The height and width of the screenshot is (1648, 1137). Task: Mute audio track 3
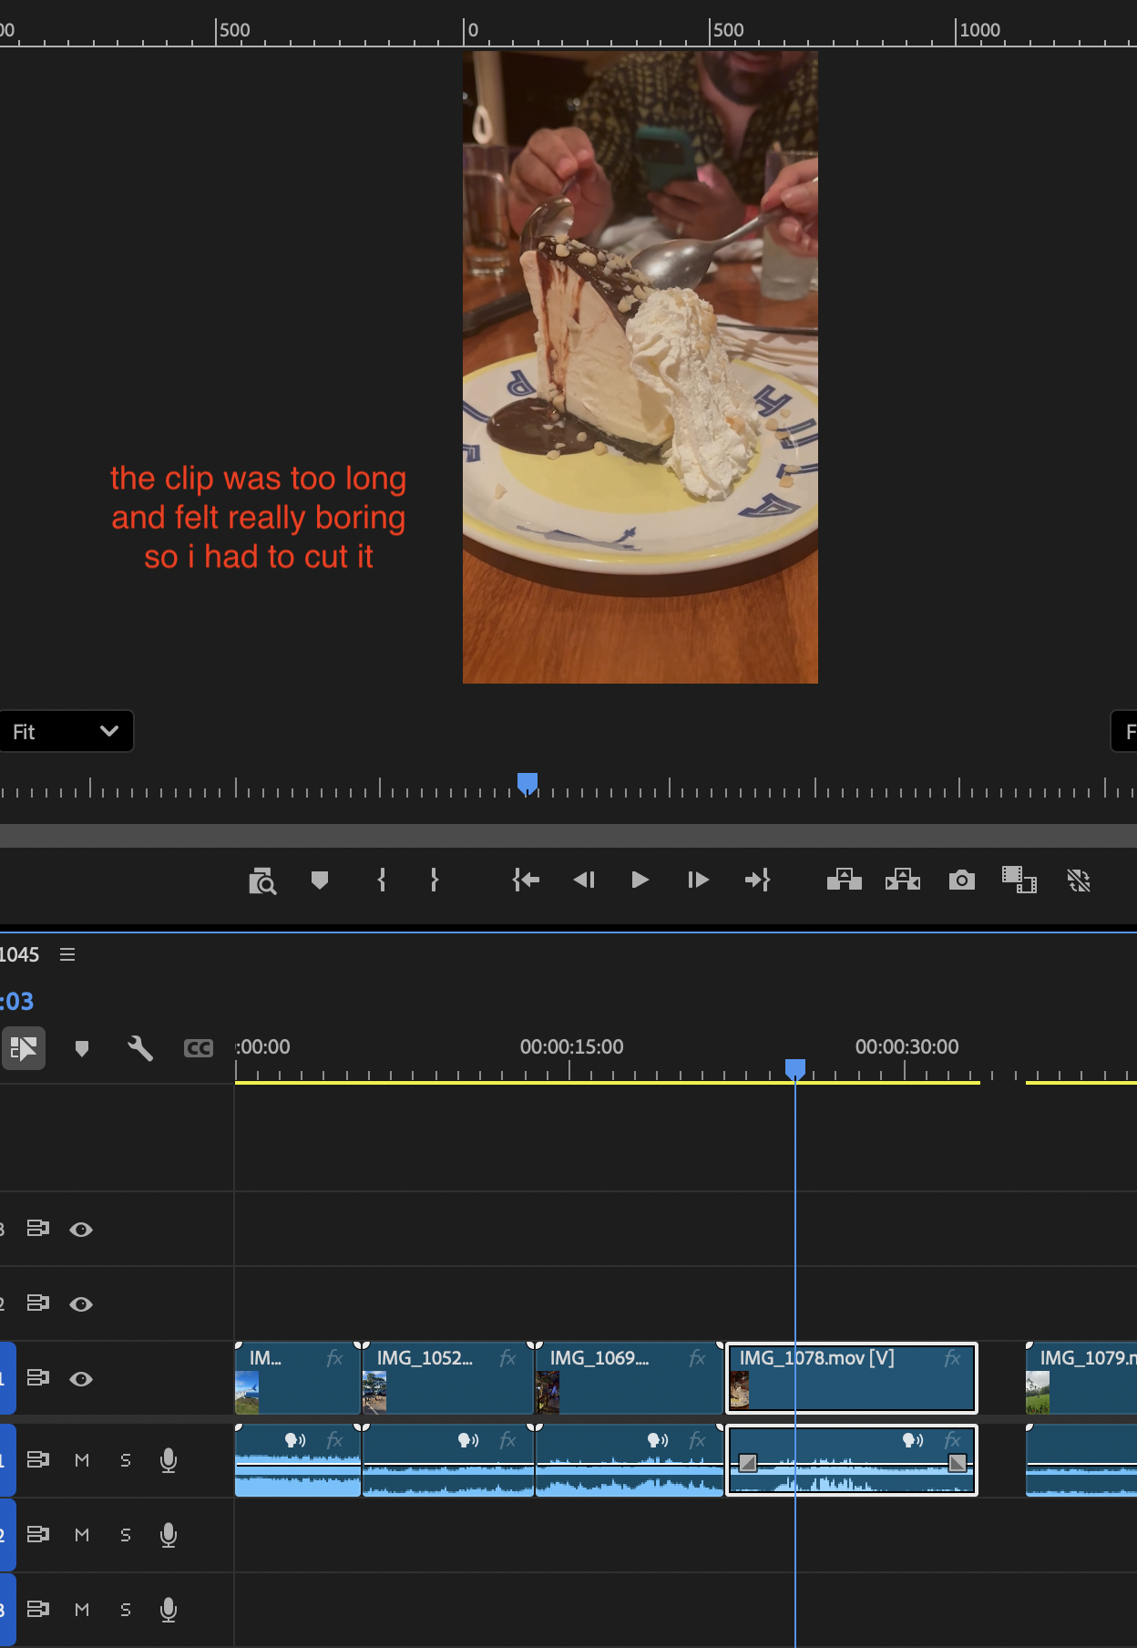(82, 1610)
